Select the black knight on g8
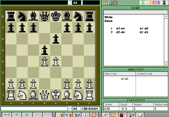The image size is (169, 117). click(78, 16)
